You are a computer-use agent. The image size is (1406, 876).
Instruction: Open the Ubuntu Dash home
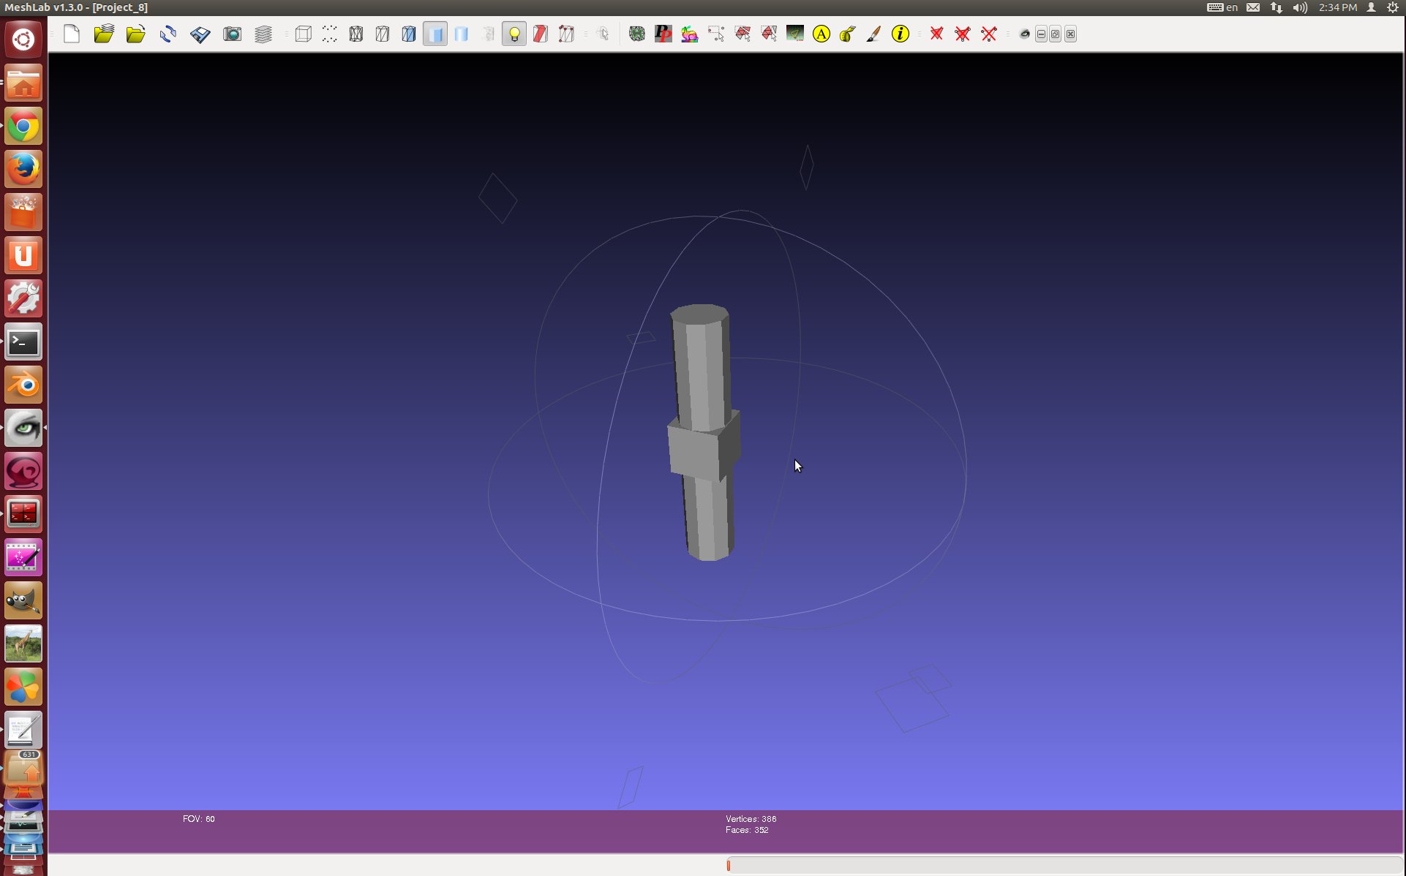23,39
